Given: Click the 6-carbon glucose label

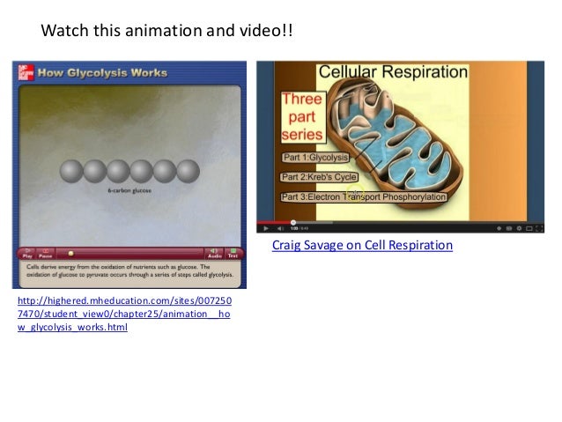Looking at the screenshot, I should [129, 191].
